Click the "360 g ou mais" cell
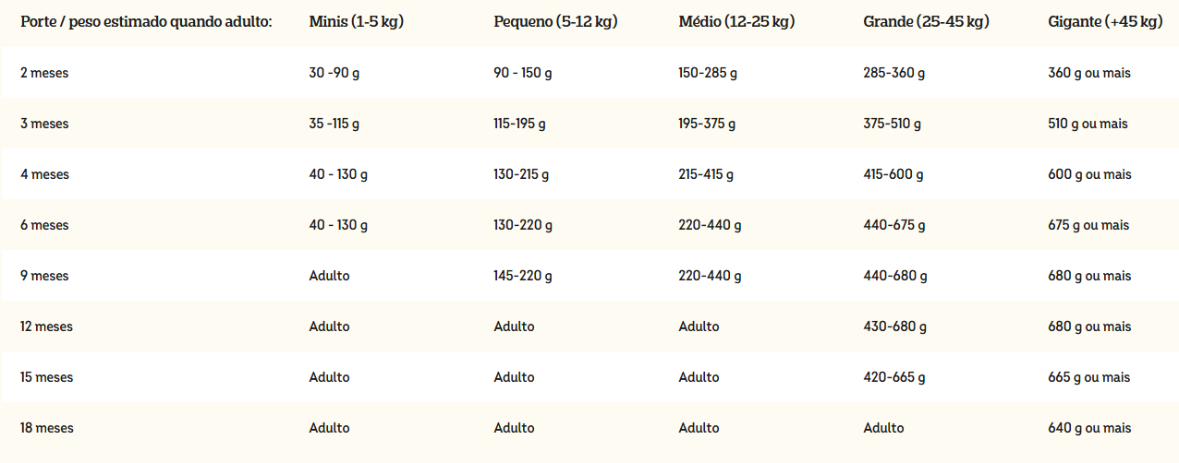1179x463 pixels. 1089,73
